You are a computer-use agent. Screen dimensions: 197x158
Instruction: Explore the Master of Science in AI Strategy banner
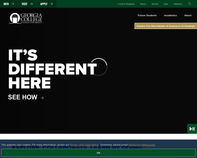pyautogui.click(x=166, y=26)
